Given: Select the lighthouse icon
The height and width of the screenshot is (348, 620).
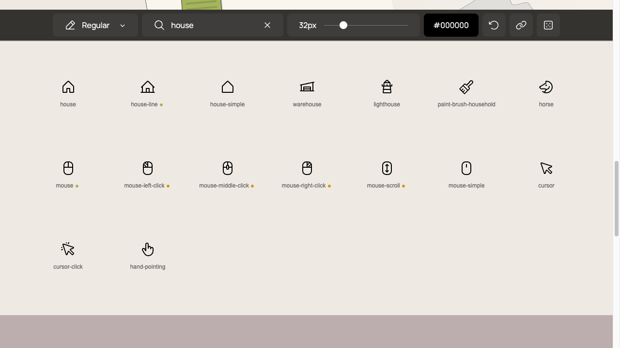Looking at the screenshot, I should (387, 87).
